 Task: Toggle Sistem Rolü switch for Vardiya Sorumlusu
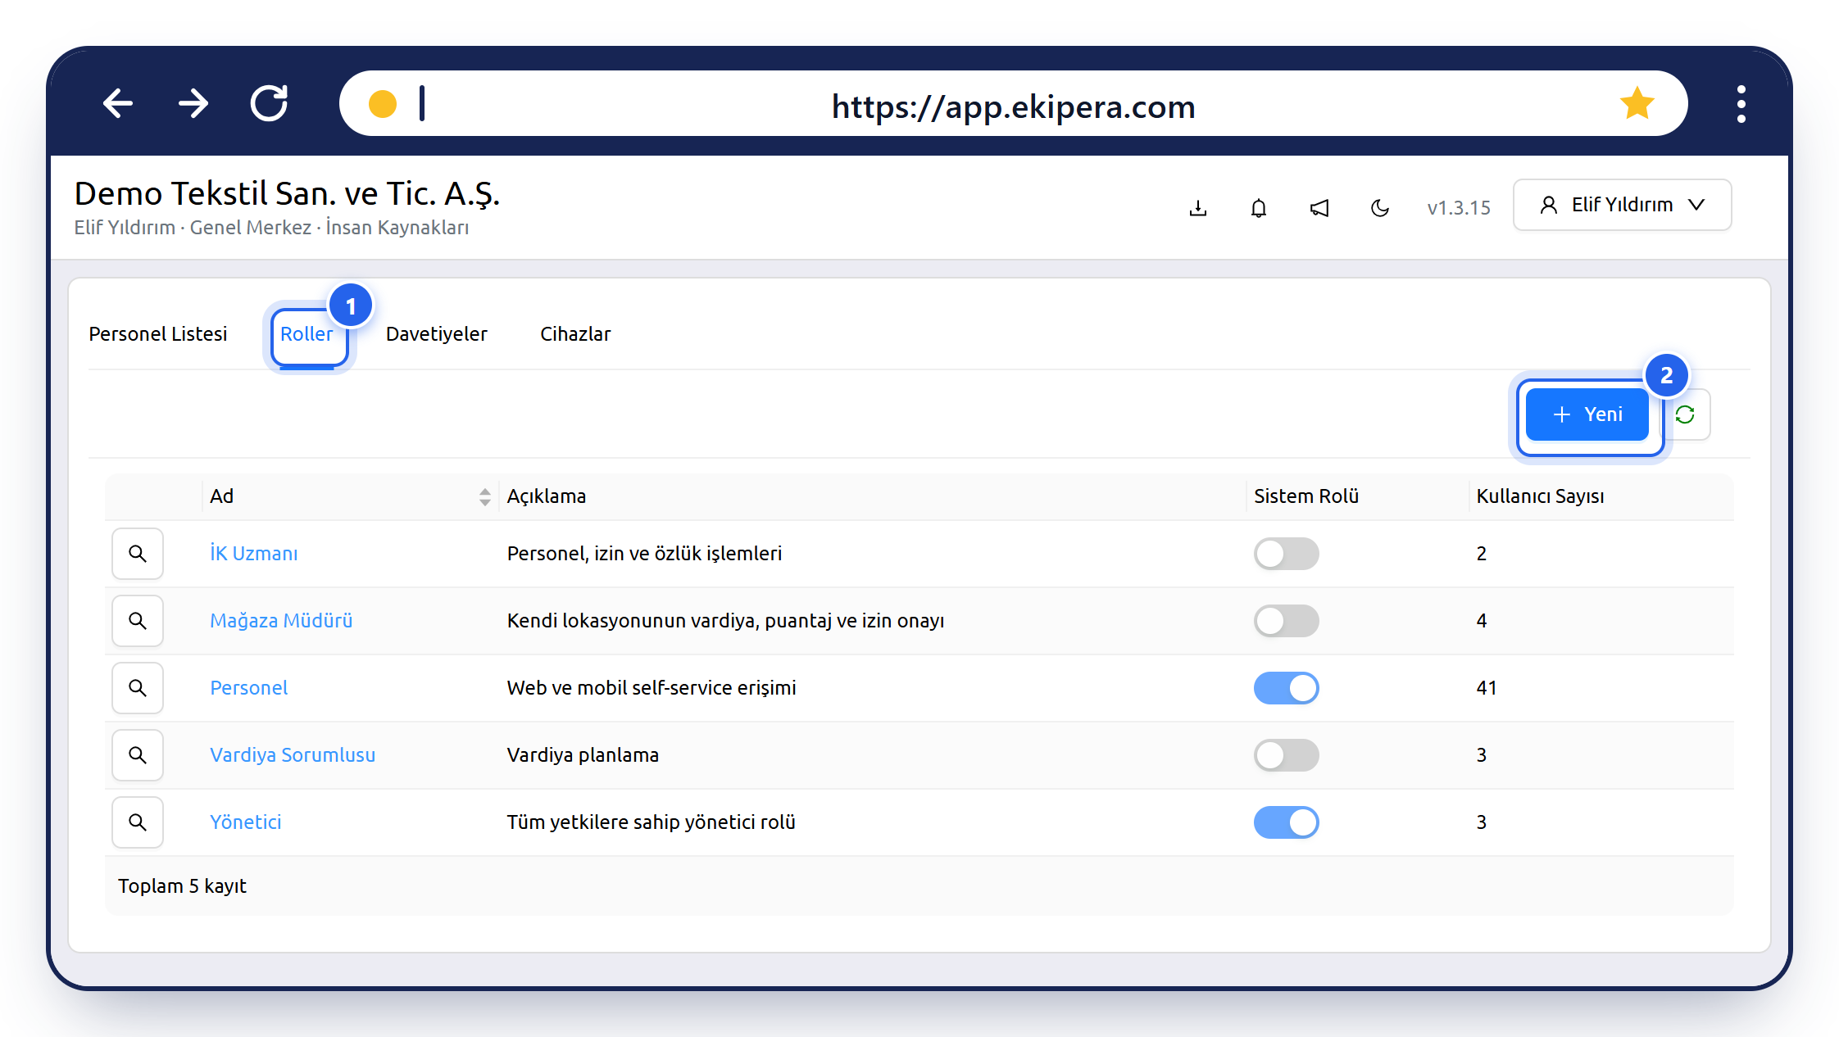1286,755
